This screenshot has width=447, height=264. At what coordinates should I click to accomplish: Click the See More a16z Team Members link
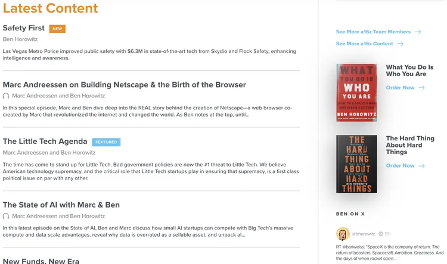(373, 32)
